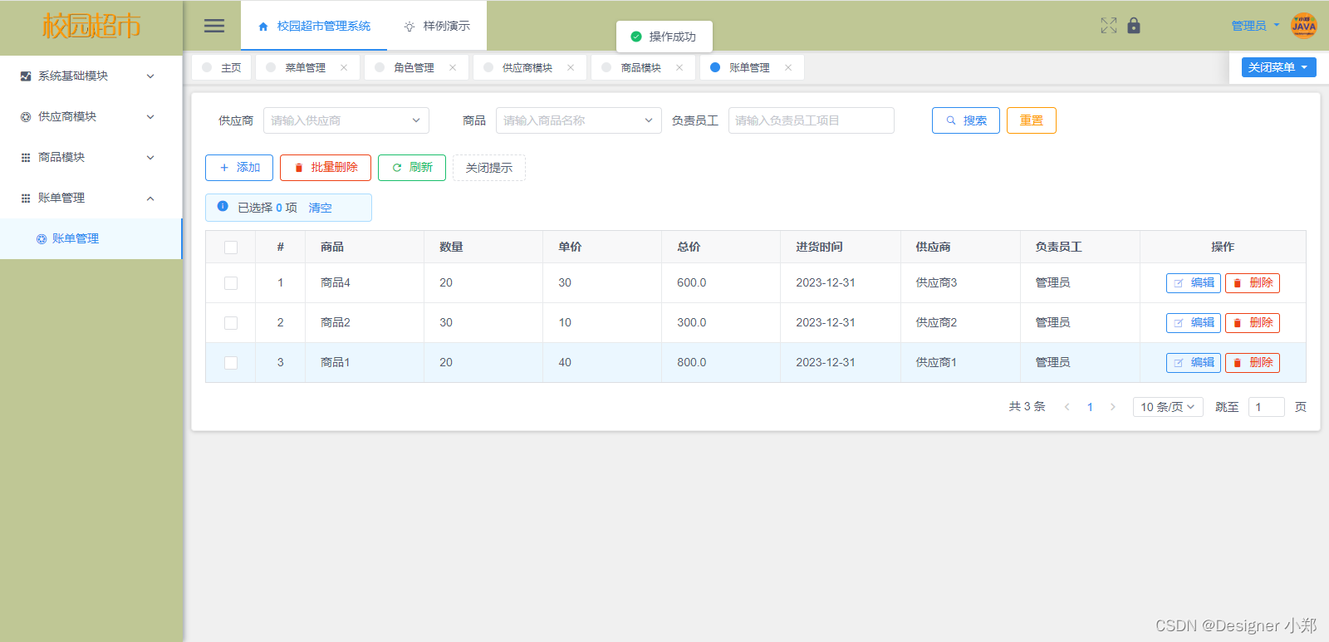Viewport: 1329px width, 642px height.
Task: Collapse 账单管理 sidebar group
Action: (x=91, y=198)
